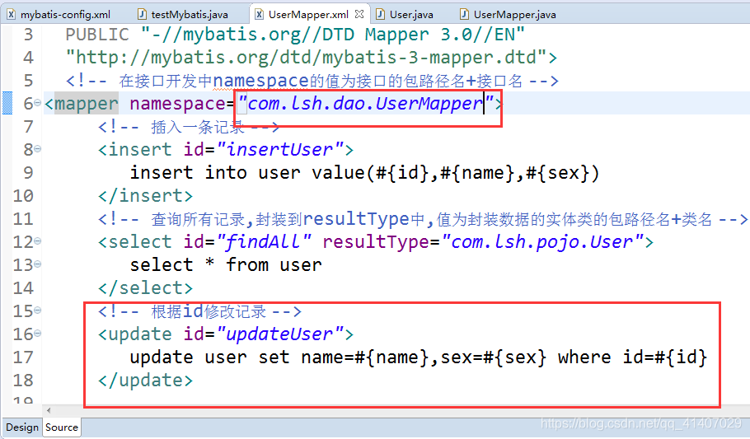This screenshot has width=750, height=439.
Task: Click the closing </insert> tag
Action: coord(145,195)
